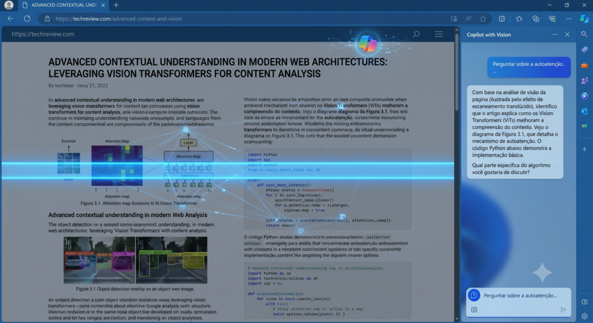Open the browser profile avatar
The height and width of the screenshot is (323, 593).
9,5
